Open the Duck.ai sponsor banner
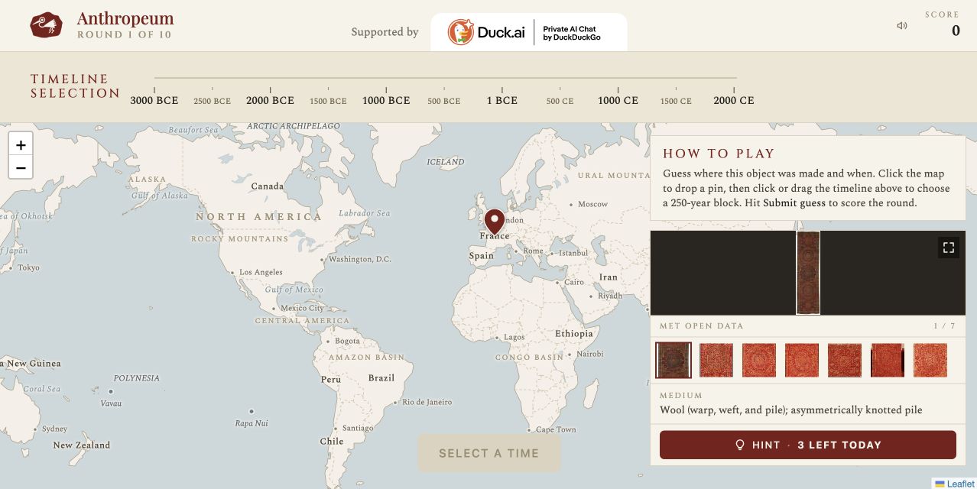The image size is (977, 489). click(529, 32)
